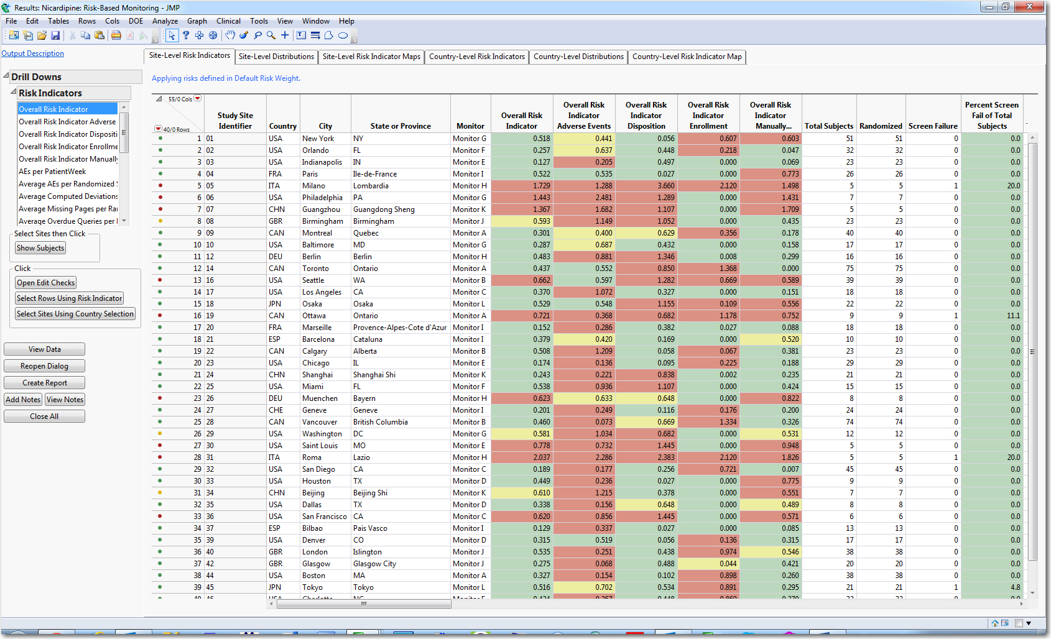
Task: Open the Clinical menu
Action: [x=228, y=21]
